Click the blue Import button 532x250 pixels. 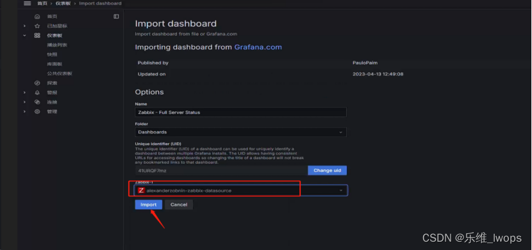149,205
